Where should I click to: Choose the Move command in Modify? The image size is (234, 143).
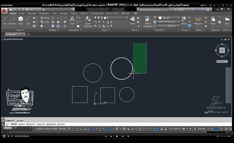click(45, 18)
